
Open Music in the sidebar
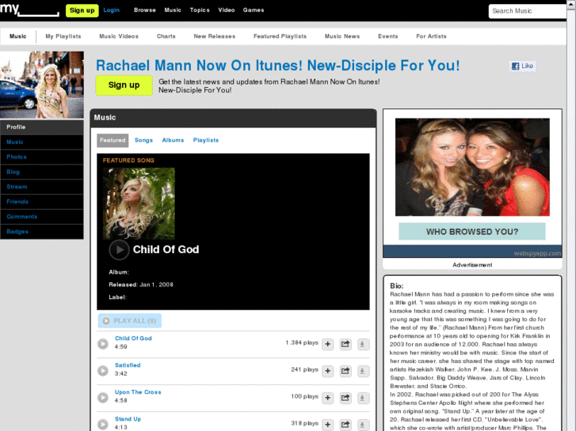pyautogui.click(x=42, y=142)
